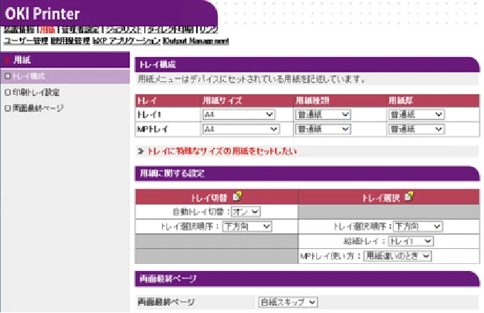Open help icon beside トレイ切替 header

(237, 196)
